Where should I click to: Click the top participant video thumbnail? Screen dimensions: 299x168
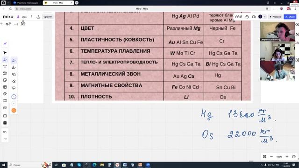(x=278, y=32)
